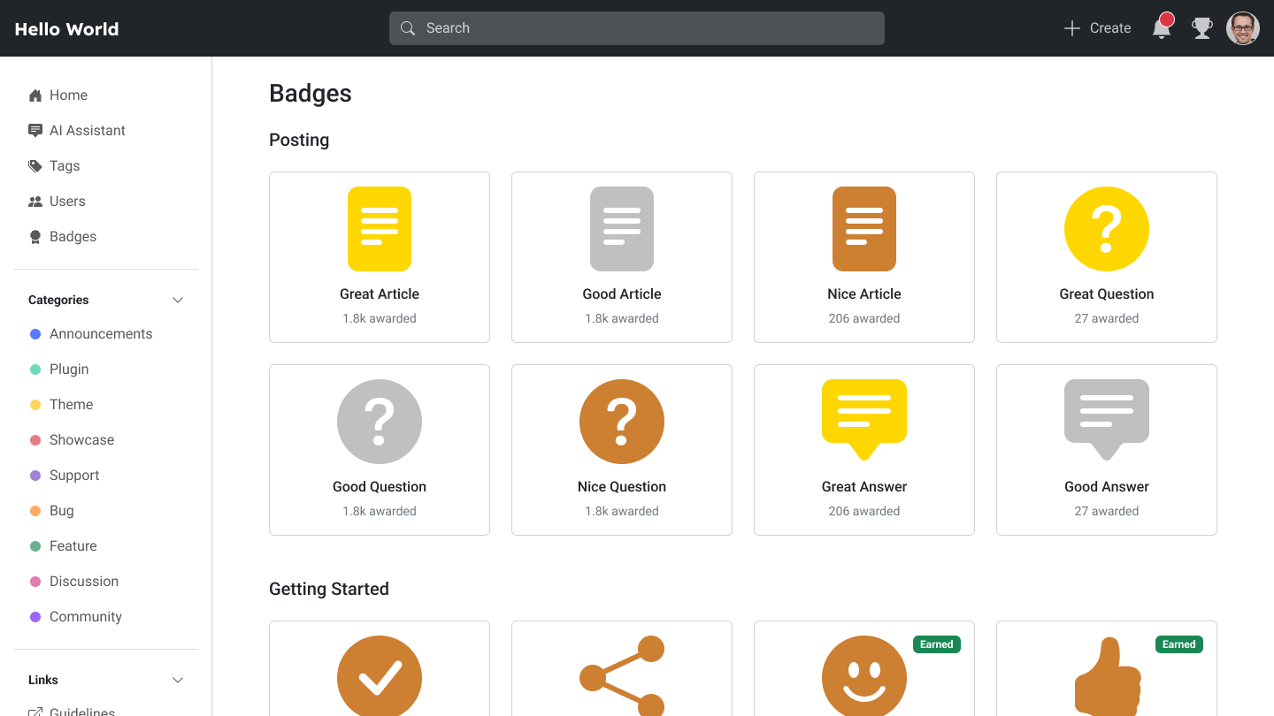1274x716 pixels.
Task: Collapse the Links section
Action: pyautogui.click(x=178, y=680)
